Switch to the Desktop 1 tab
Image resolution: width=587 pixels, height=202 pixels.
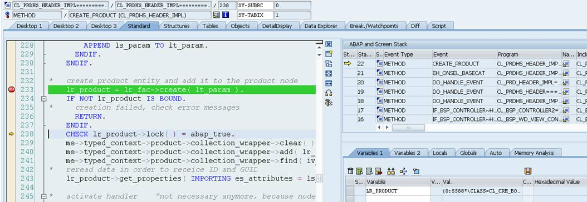coord(30,26)
